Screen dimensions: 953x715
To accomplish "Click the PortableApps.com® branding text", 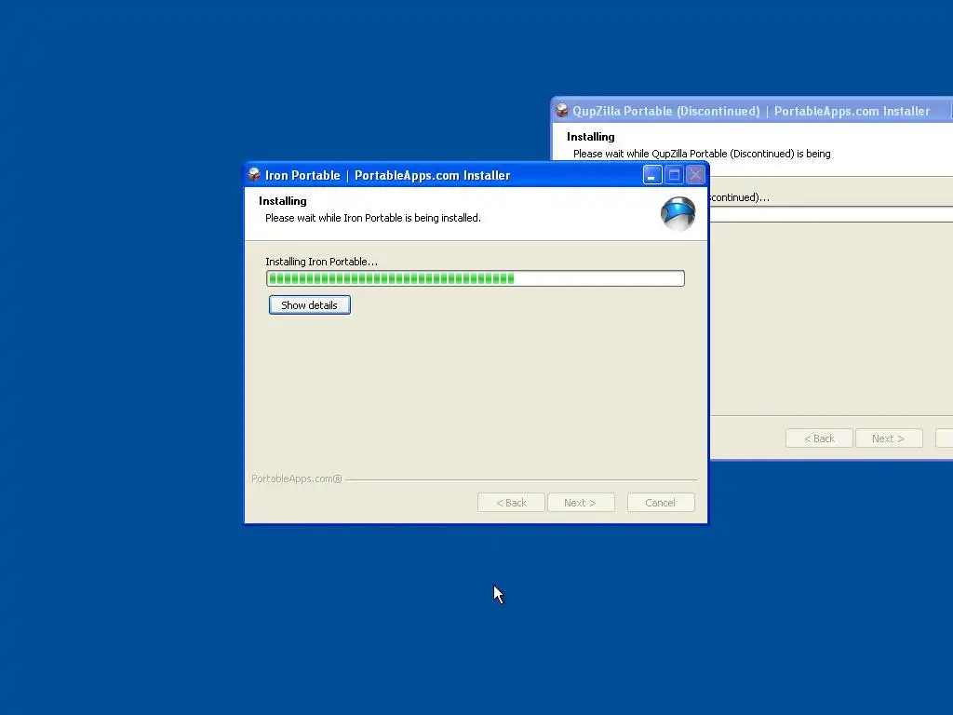I will point(297,479).
